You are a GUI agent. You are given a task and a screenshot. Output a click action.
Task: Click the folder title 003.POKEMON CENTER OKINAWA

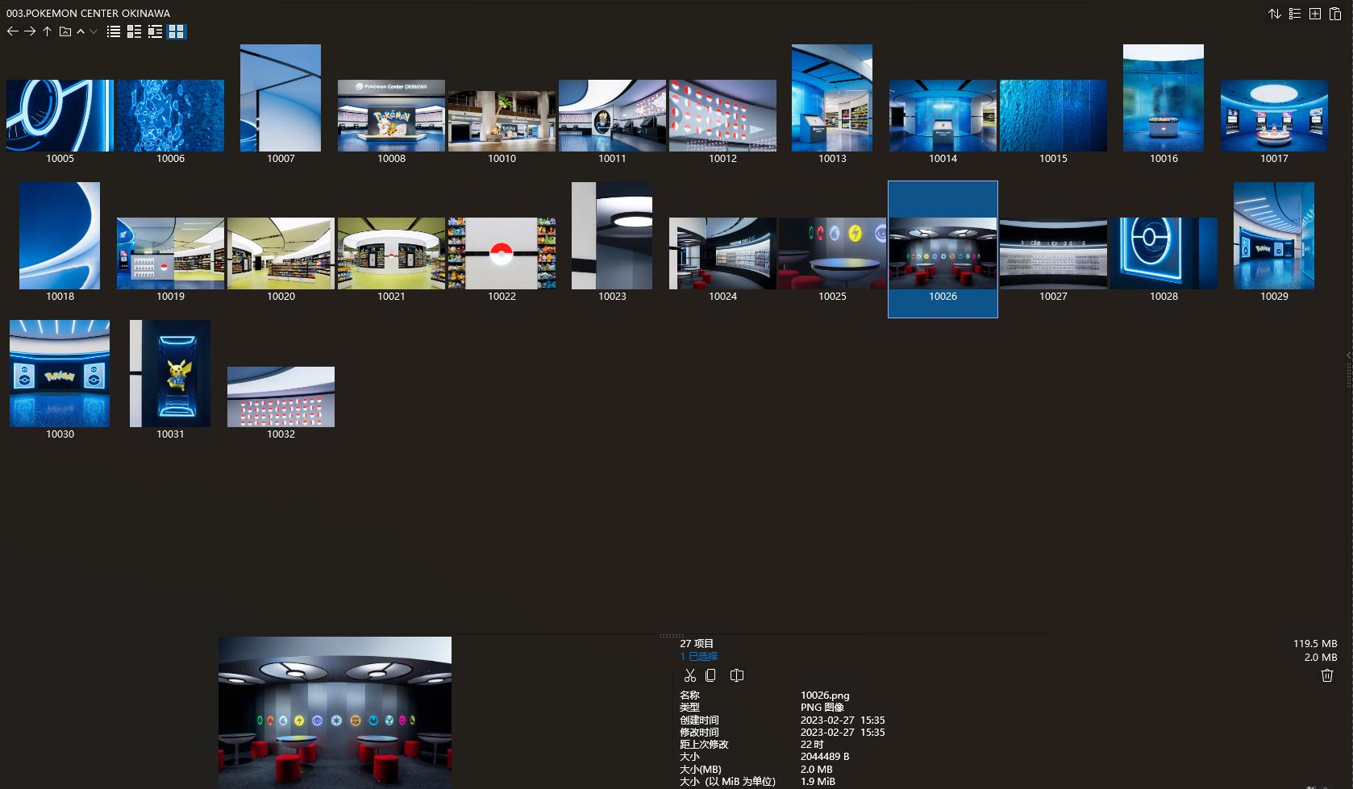point(88,14)
